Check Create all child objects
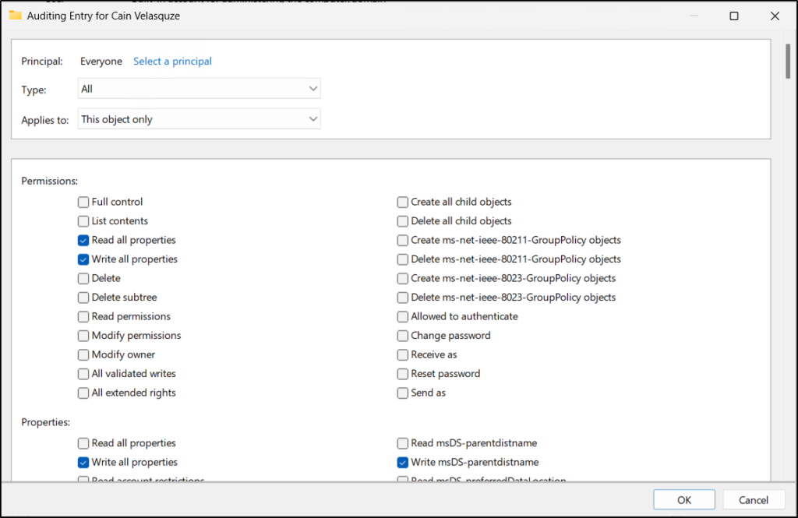Viewport: 798px width, 518px height. (403, 203)
